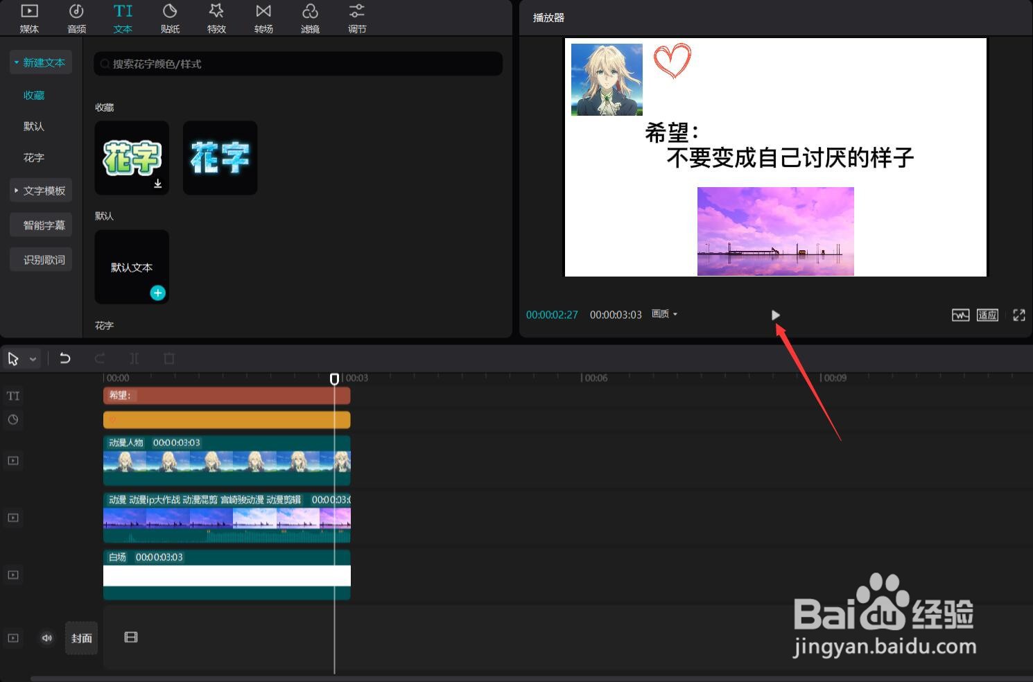Click the 搜索花字颜色/样式 search field
Screen dimensions: 1033x682
point(298,63)
